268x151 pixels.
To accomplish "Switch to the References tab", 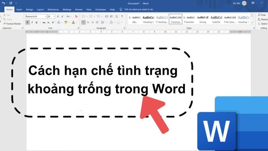I will click(53, 10).
